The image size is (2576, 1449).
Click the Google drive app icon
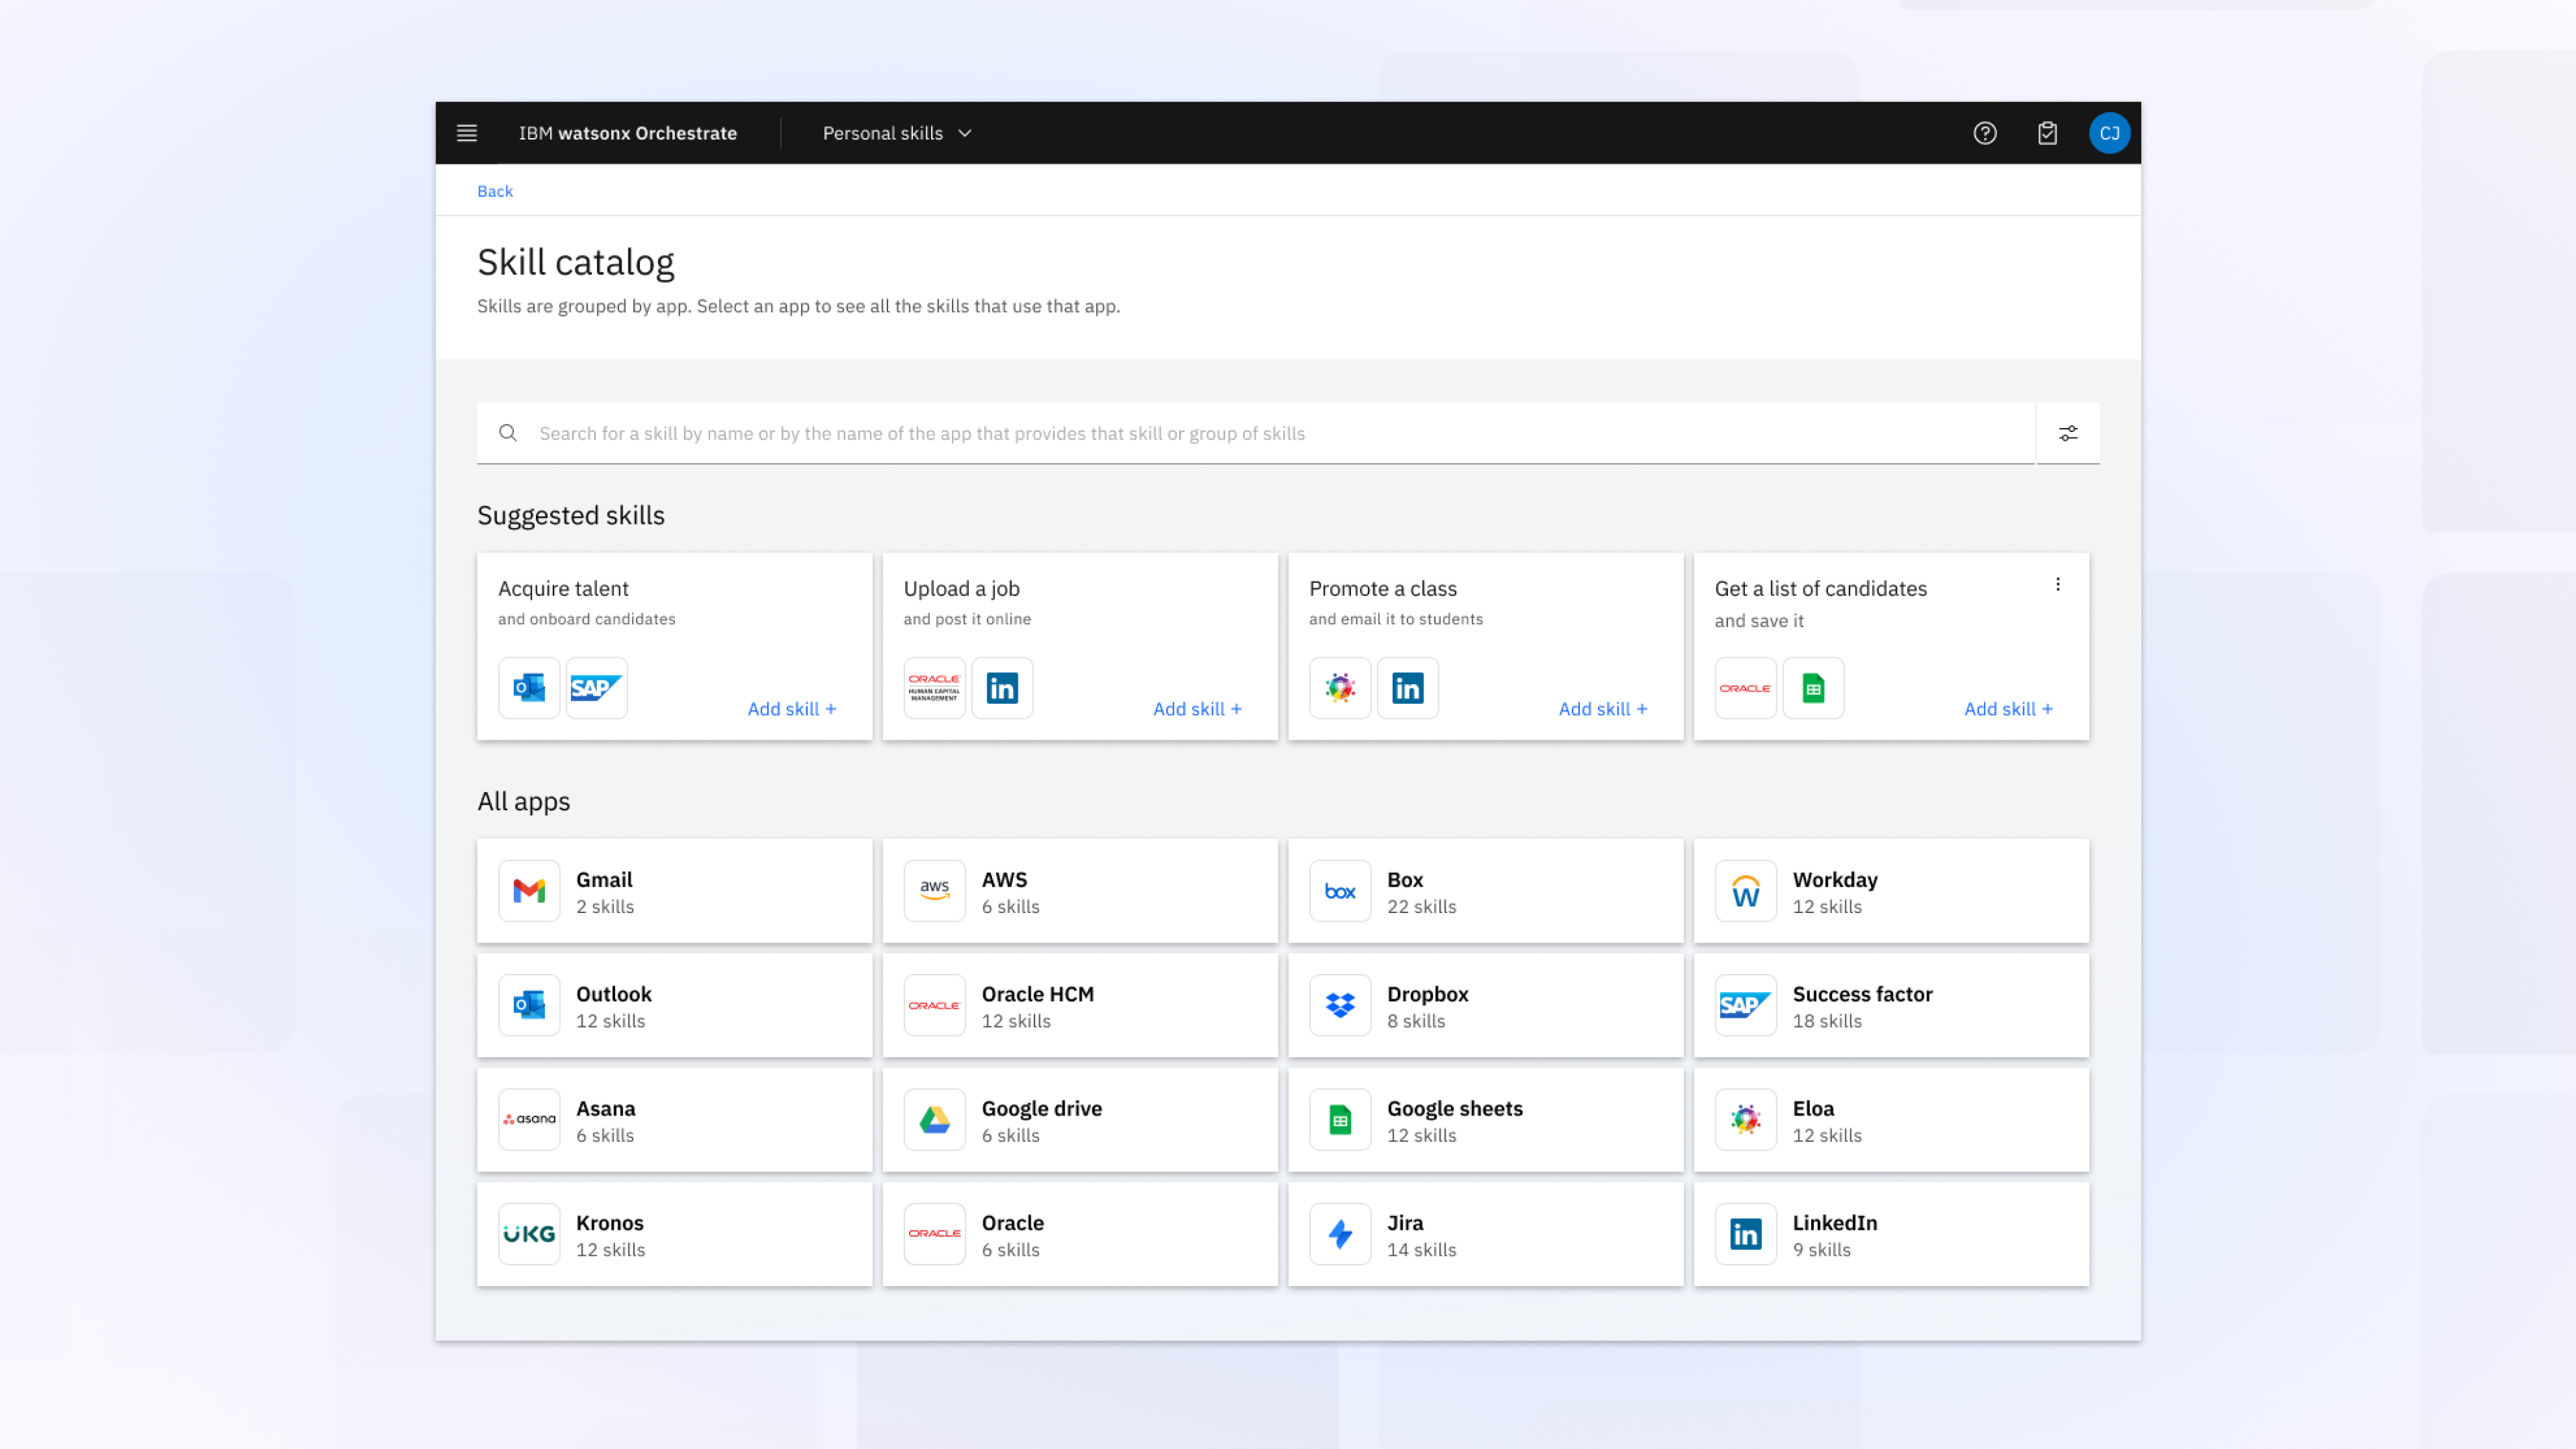[x=934, y=1120]
